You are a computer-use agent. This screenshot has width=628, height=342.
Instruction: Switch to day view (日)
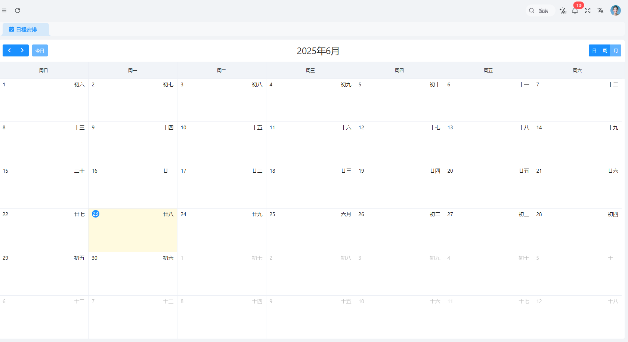(x=594, y=50)
